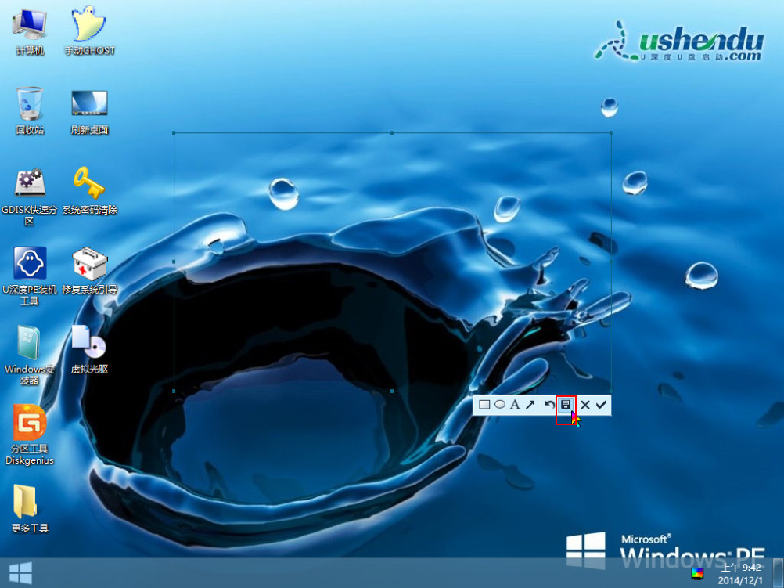Click the colorful tray icon in taskbar
Viewport: 784px width, 588px height.
click(x=697, y=573)
